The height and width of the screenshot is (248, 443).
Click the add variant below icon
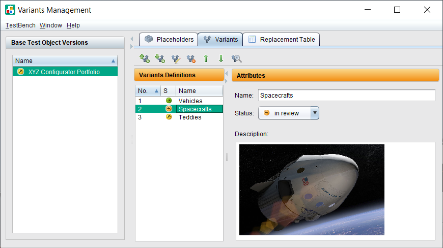(159, 59)
